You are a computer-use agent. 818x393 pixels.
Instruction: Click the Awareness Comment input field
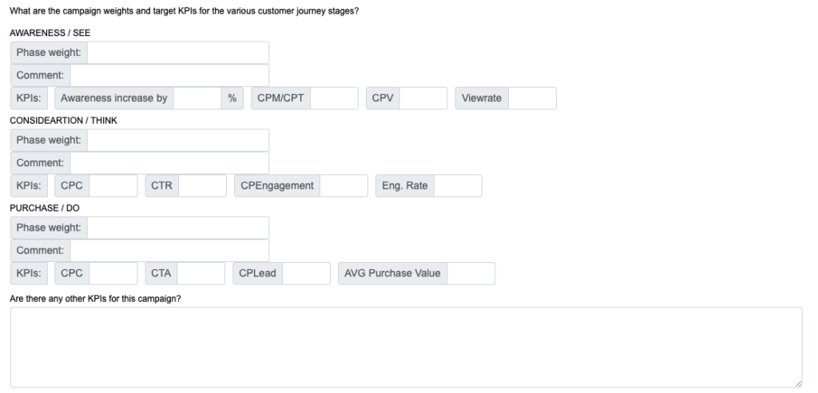tap(169, 75)
